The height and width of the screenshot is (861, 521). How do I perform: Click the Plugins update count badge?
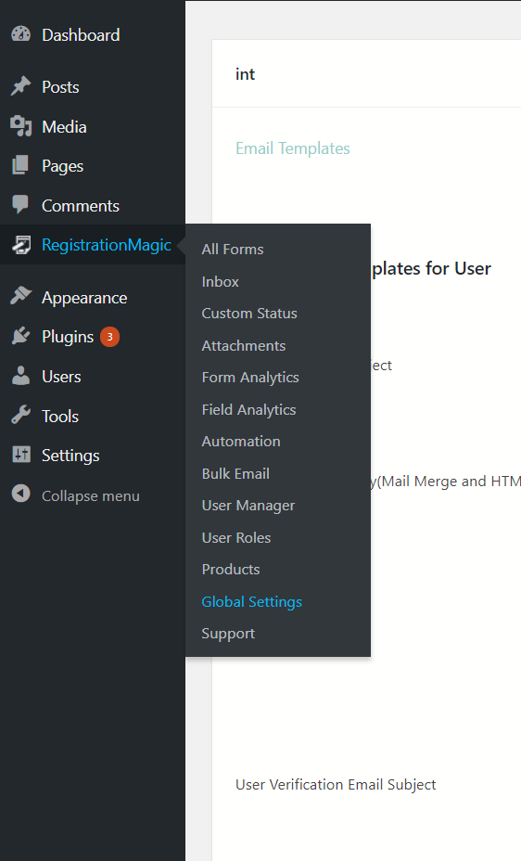(x=109, y=337)
